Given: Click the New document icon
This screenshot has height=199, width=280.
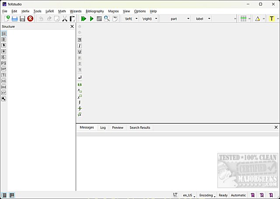Looking at the screenshot, I should [7, 18].
